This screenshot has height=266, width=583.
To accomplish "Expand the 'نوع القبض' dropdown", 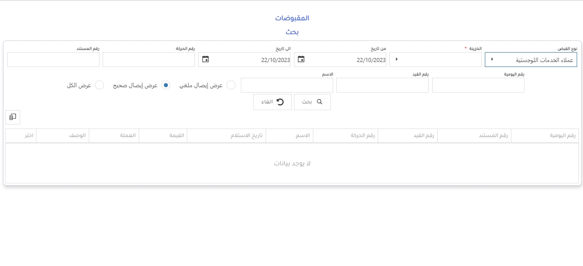I will point(492,59).
